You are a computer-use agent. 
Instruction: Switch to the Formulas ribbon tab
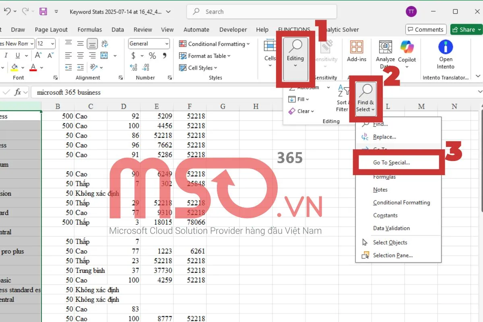89,29
